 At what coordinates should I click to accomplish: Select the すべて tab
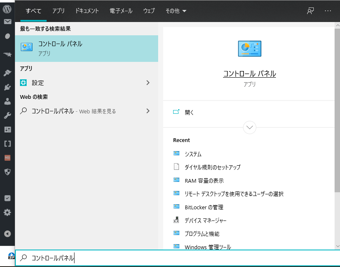tap(33, 11)
